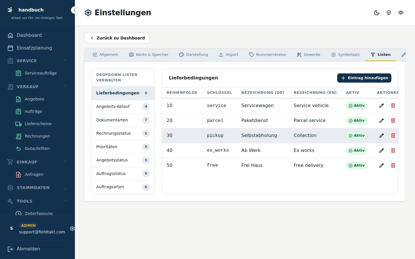Edit the Ab Werk entry
Viewport: 415px width, 259px height.
[382, 151]
